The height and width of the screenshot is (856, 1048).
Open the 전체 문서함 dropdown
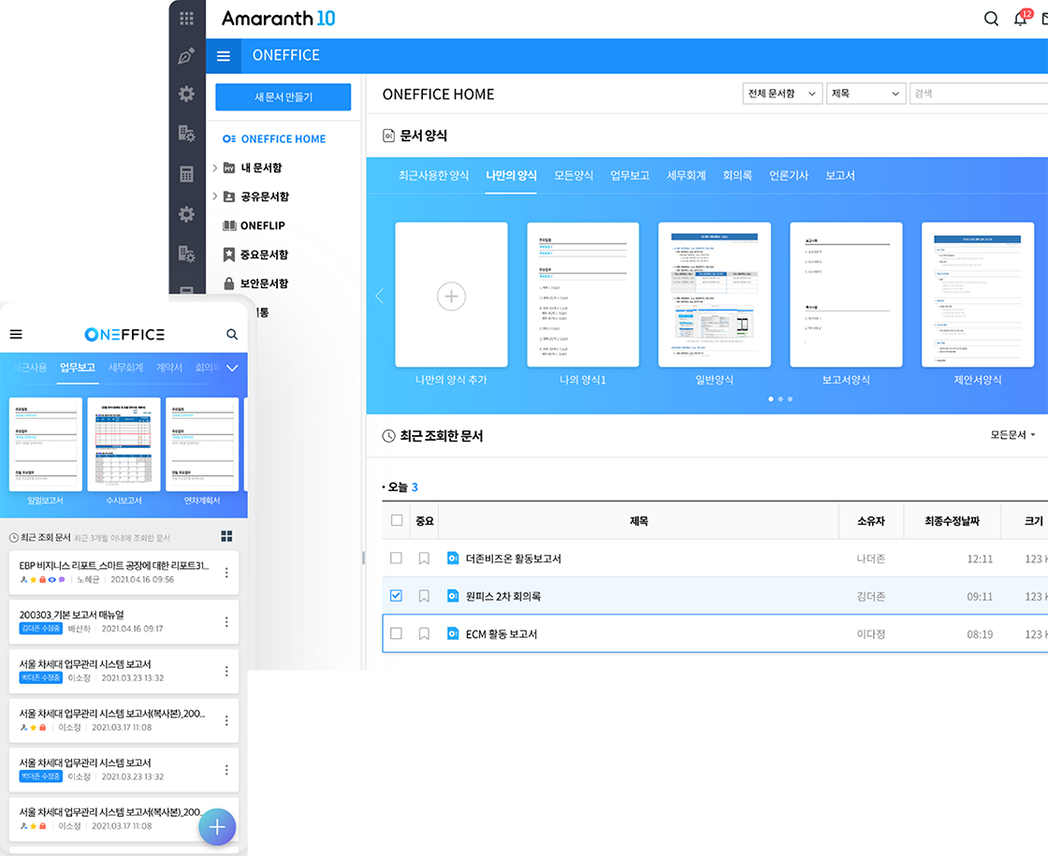[782, 94]
